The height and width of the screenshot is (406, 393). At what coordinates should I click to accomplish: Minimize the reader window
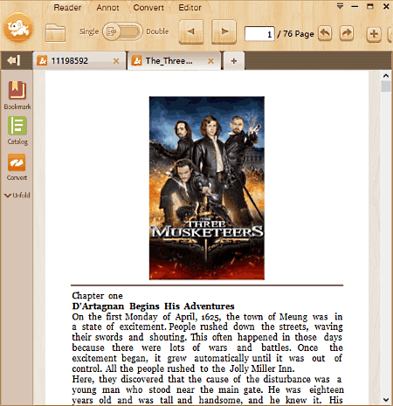click(x=355, y=6)
